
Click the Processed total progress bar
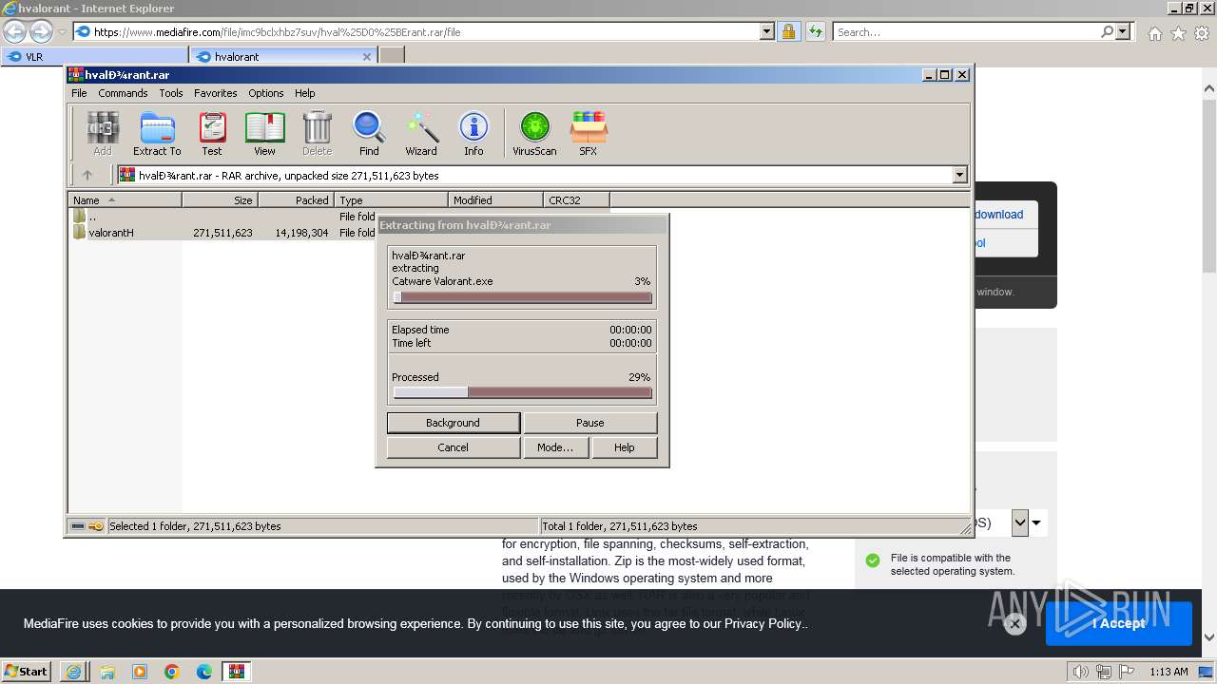522,392
